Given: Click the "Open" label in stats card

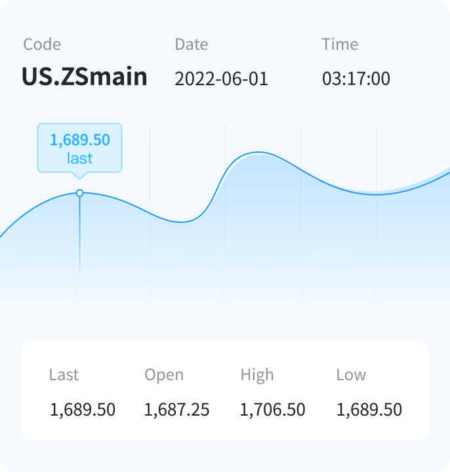Looking at the screenshot, I should [164, 375].
